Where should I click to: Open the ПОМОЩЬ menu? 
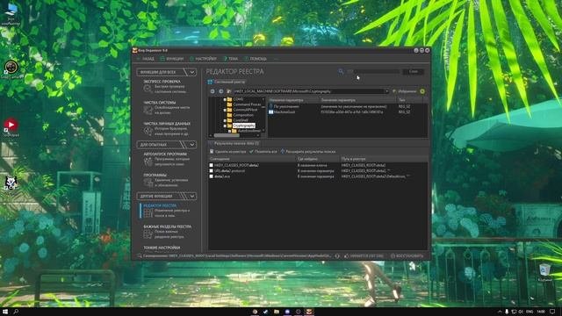pos(256,59)
